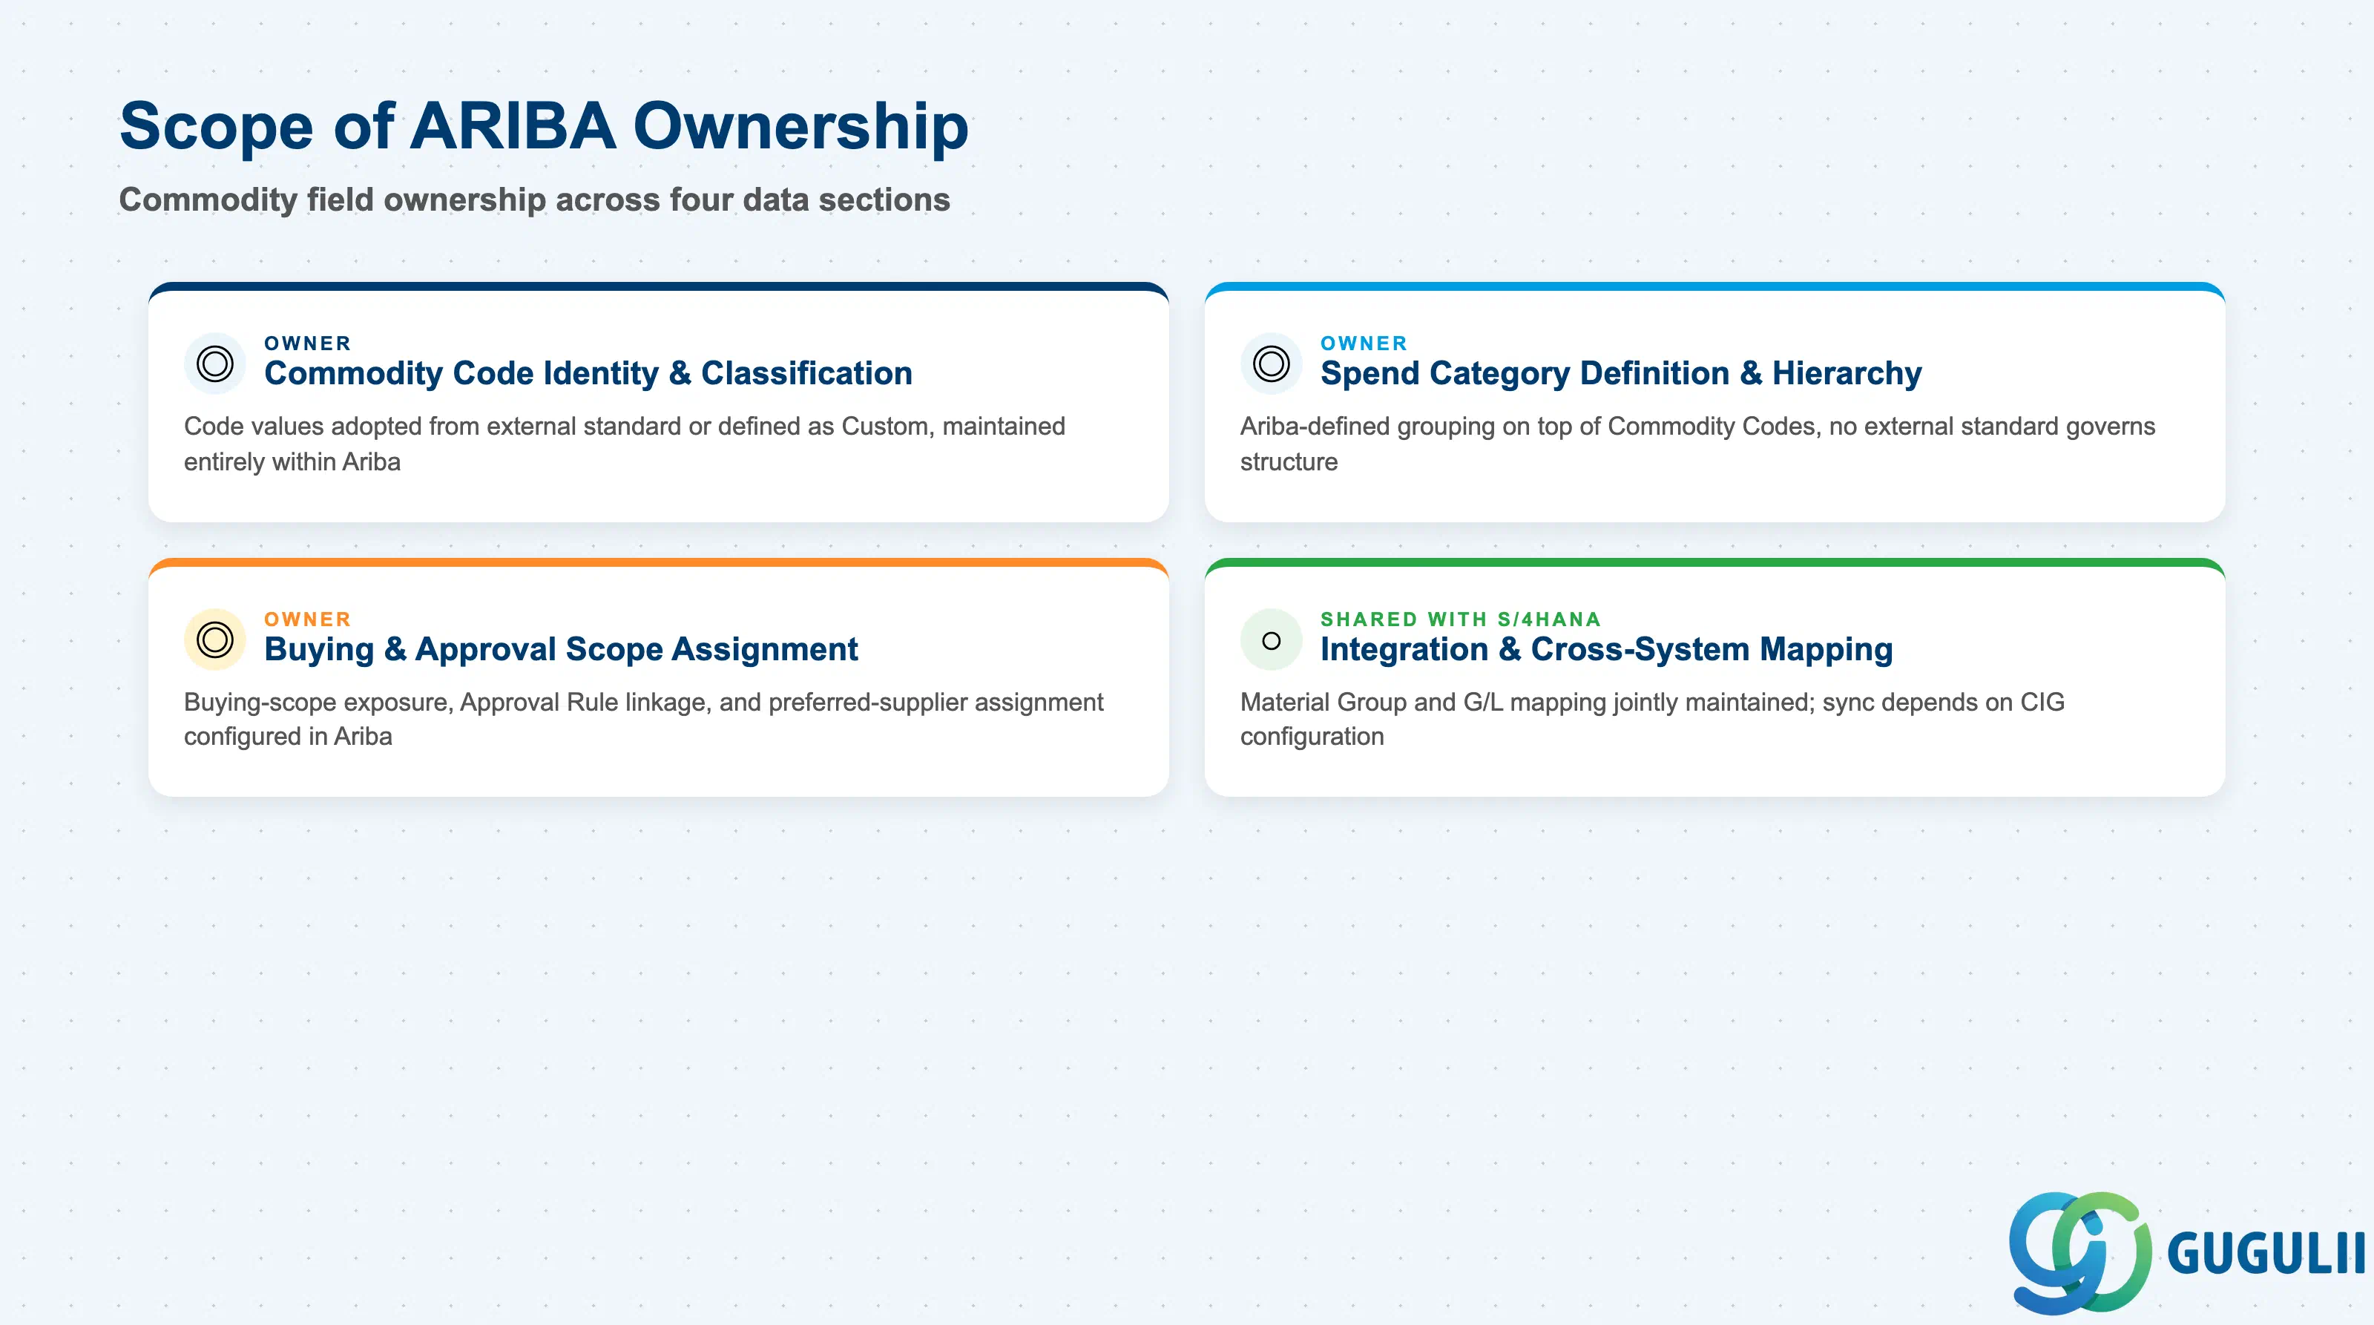Click the OWNER label above Commodity Code Identity
Image resolution: width=2374 pixels, height=1325 pixels.
308,343
